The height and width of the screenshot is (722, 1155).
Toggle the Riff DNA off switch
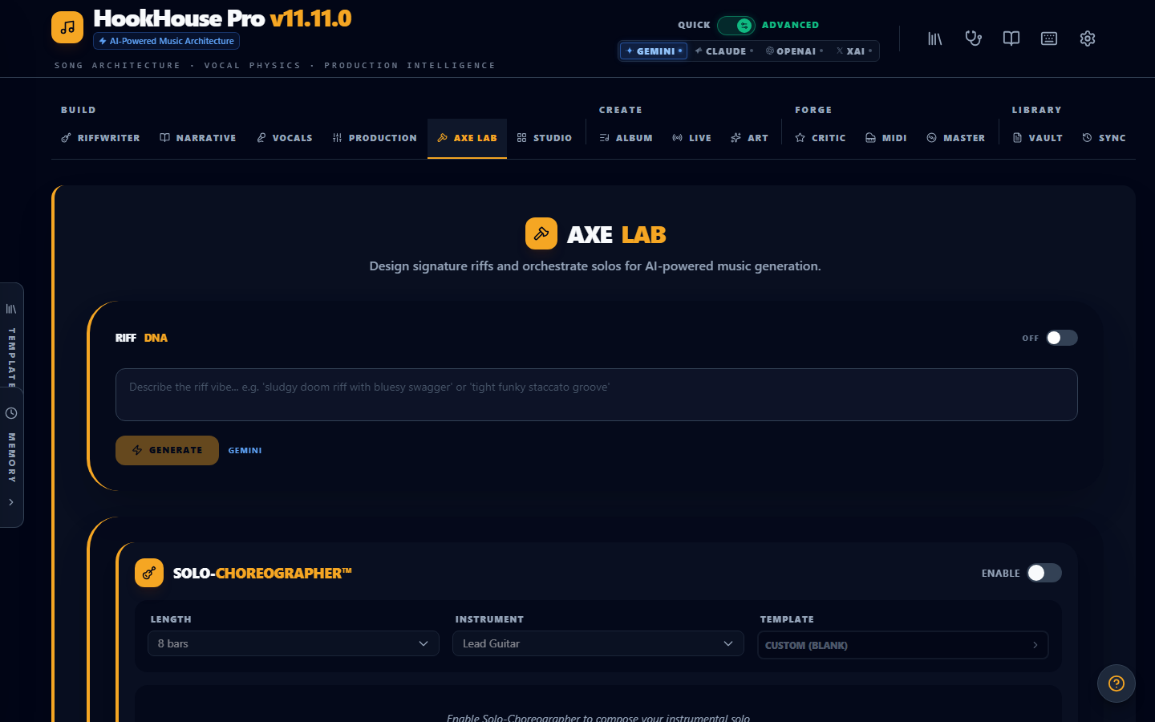(1063, 338)
